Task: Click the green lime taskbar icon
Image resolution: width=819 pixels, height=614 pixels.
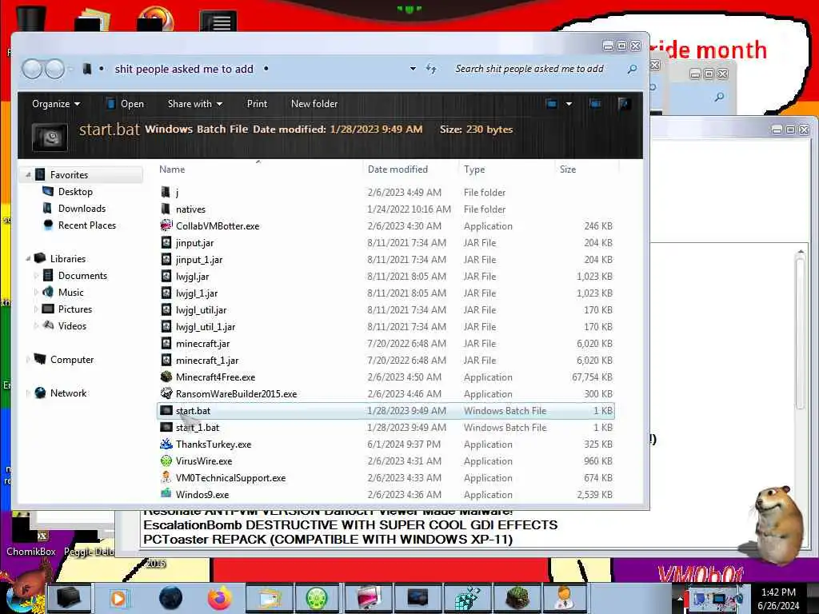Action: [318, 598]
